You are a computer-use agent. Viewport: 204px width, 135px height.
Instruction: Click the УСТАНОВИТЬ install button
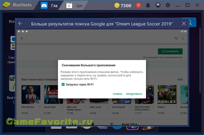point(170,52)
